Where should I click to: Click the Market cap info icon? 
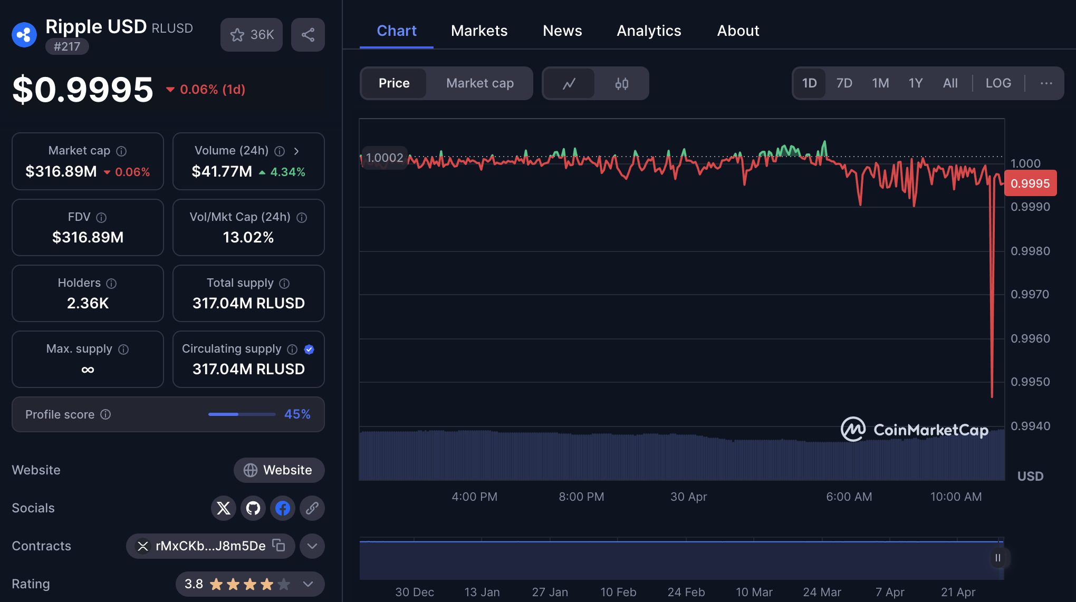click(121, 151)
